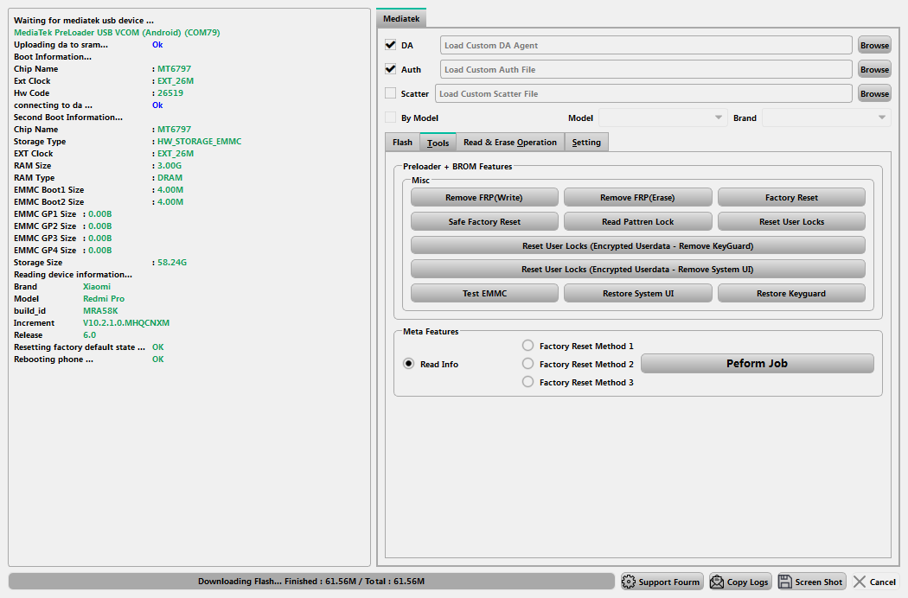908x598 pixels.
Task: Open the Model dropdown
Action: (662, 118)
